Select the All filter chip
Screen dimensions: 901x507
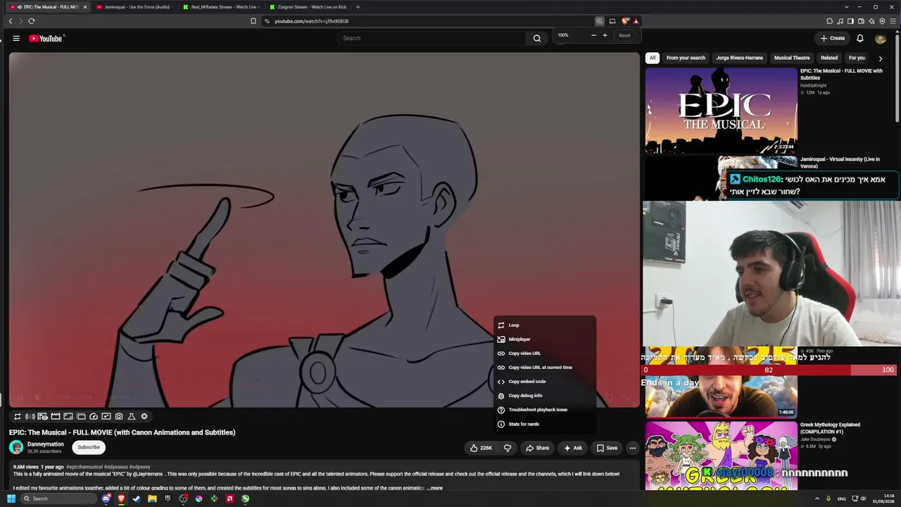pyautogui.click(x=653, y=58)
